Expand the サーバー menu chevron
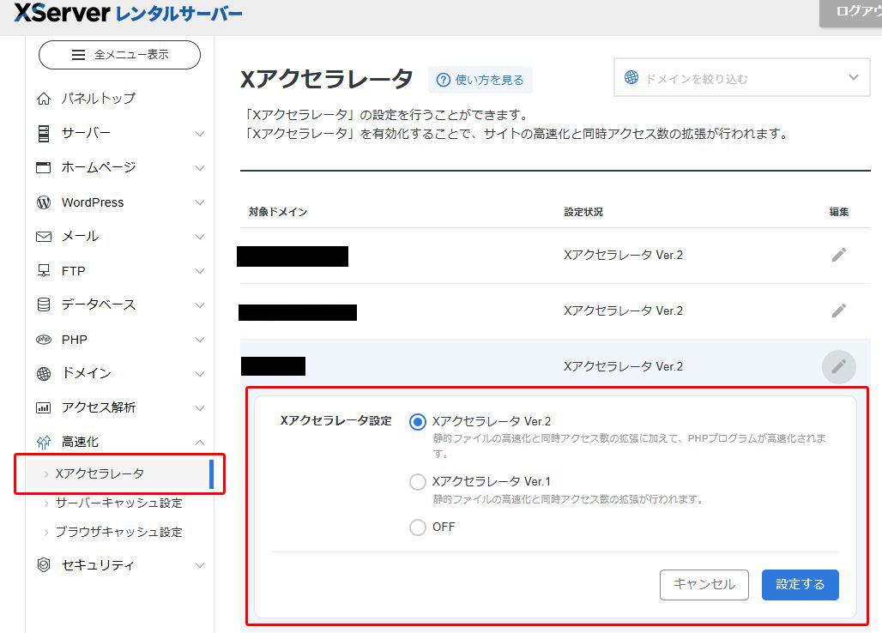This screenshot has height=633, width=882. click(200, 134)
